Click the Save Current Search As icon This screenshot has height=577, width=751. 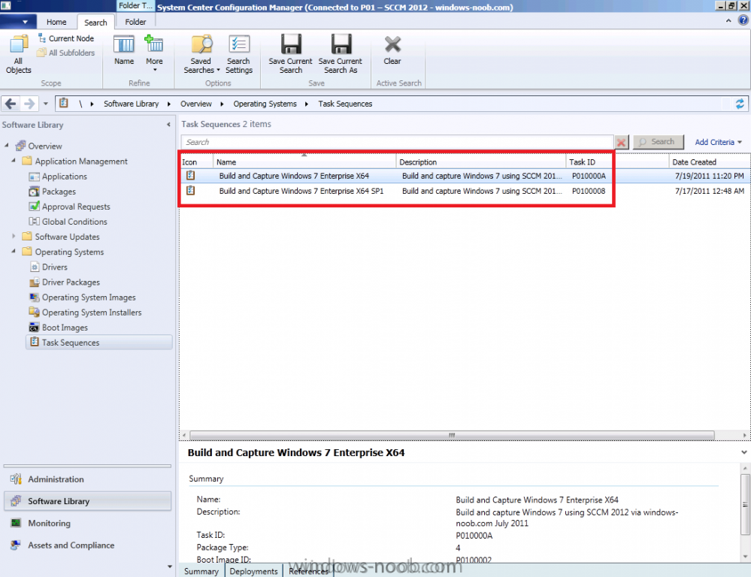coord(341,44)
